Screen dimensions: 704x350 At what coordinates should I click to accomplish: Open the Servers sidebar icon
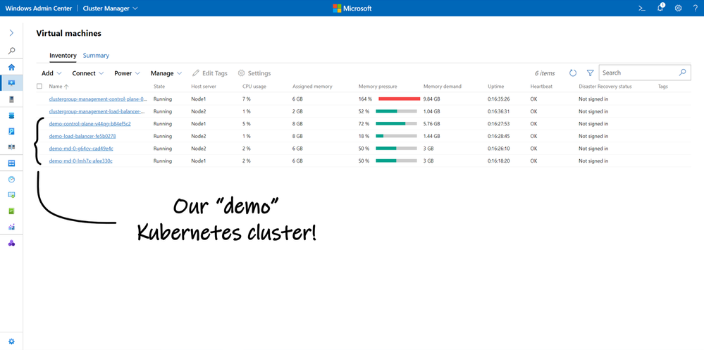click(x=12, y=99)
